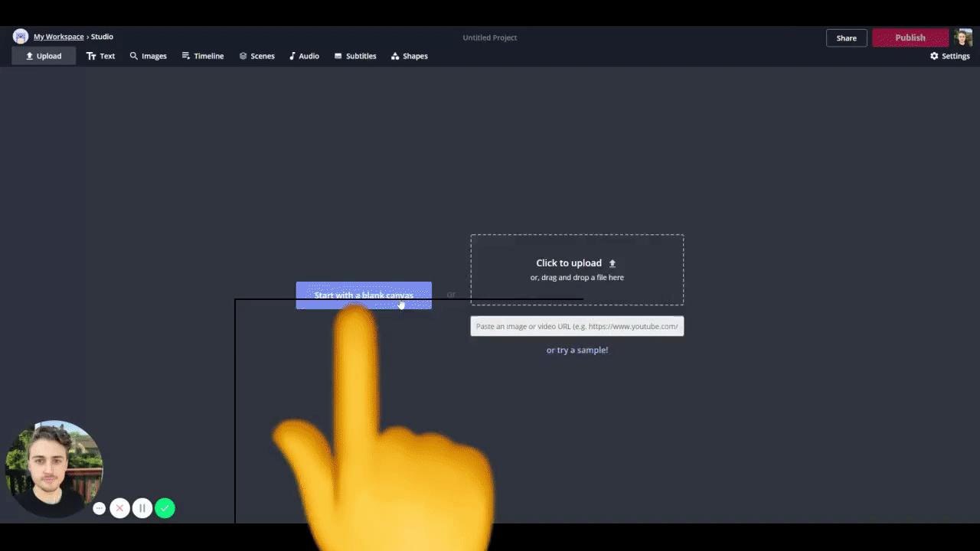Open the recorder's more options button
The image size is (980, 551).
pyautogui.click(x=99, y=508)
